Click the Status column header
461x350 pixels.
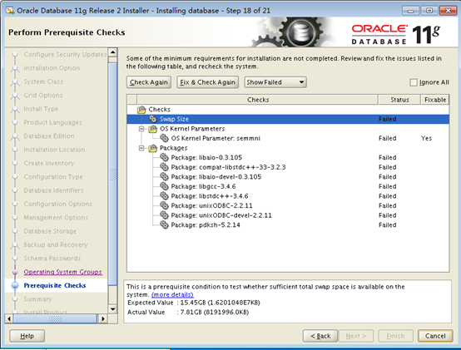(399, 100)
